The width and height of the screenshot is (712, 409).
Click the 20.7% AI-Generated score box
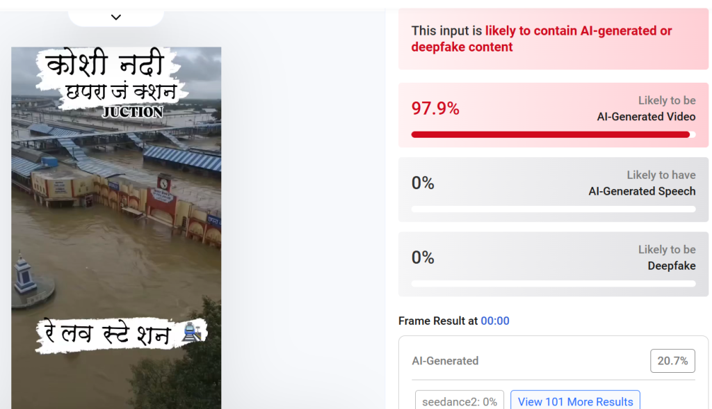pyautogui.click(x=672, y=361)
